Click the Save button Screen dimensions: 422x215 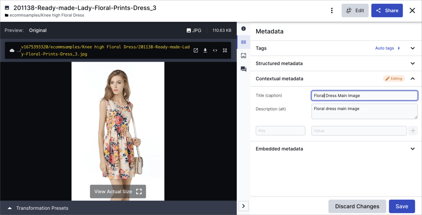point(402,206)
